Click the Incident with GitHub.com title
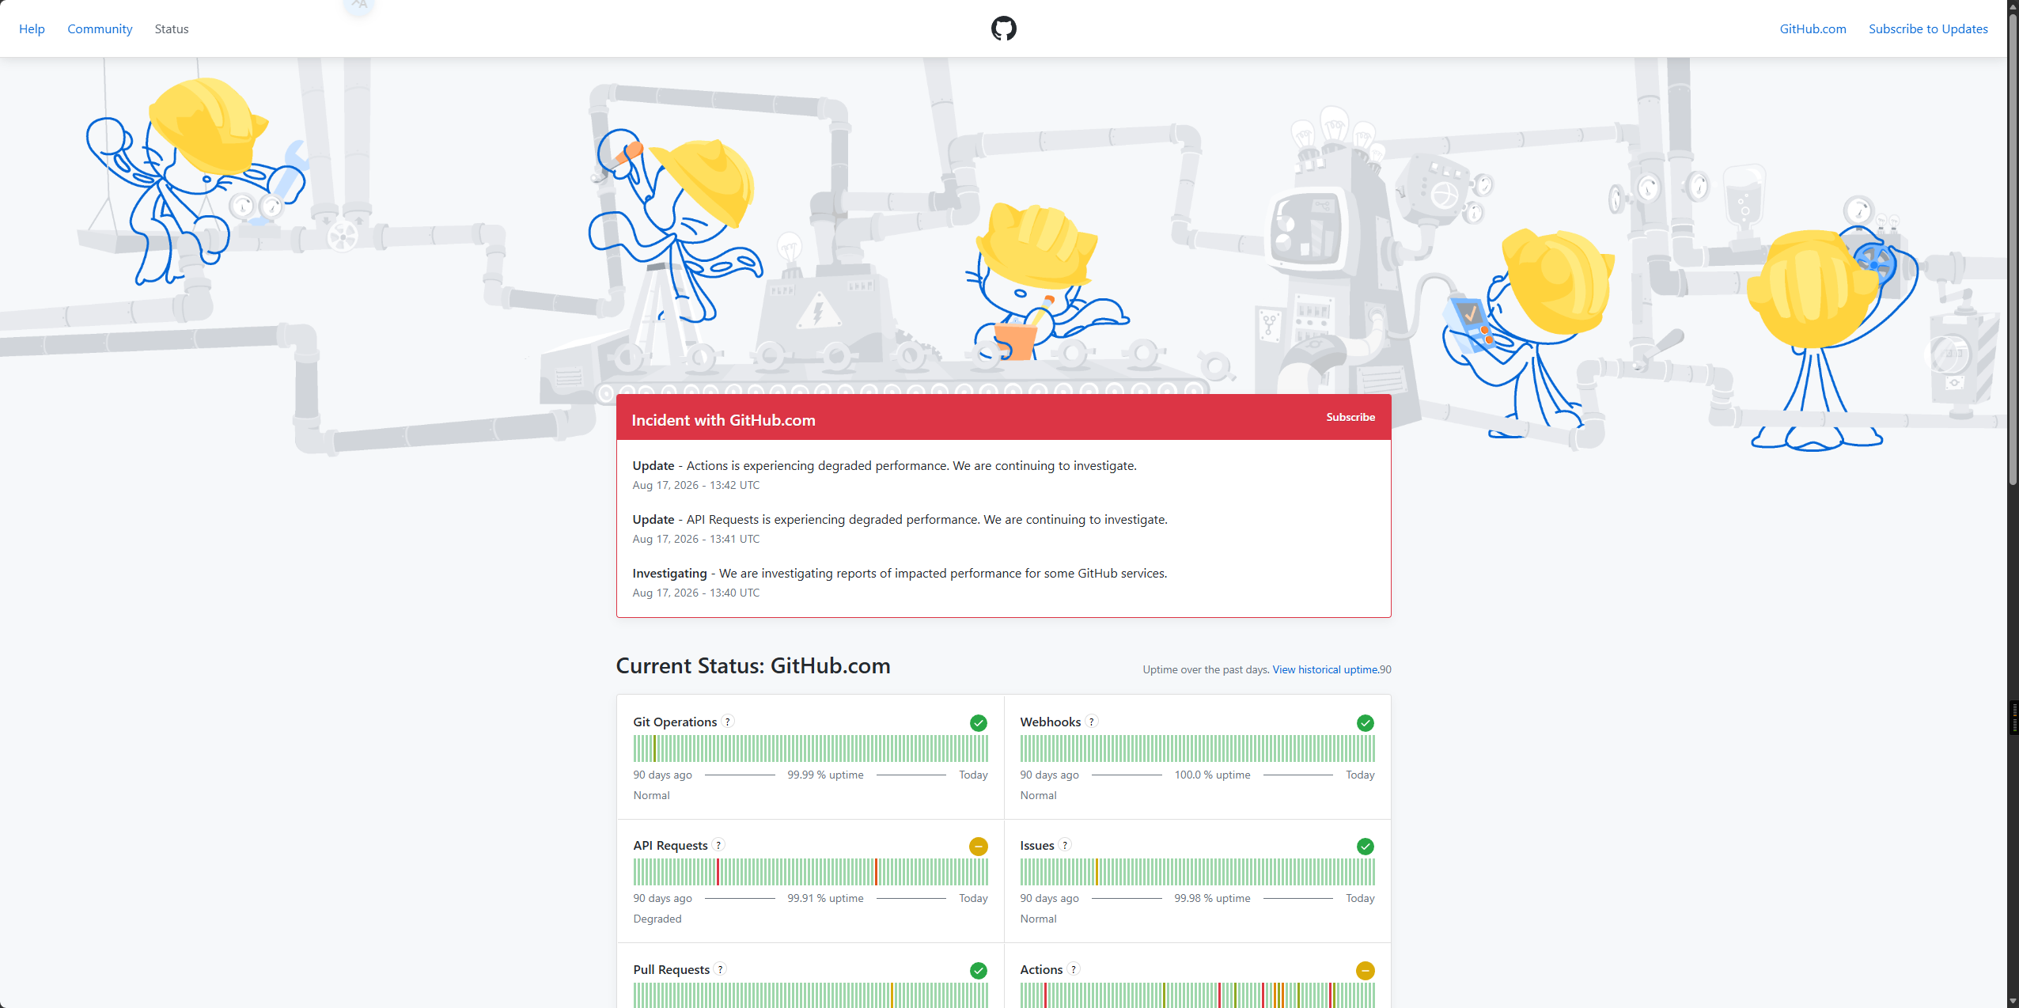2019x1008 pixels. [x=723, y=420]
